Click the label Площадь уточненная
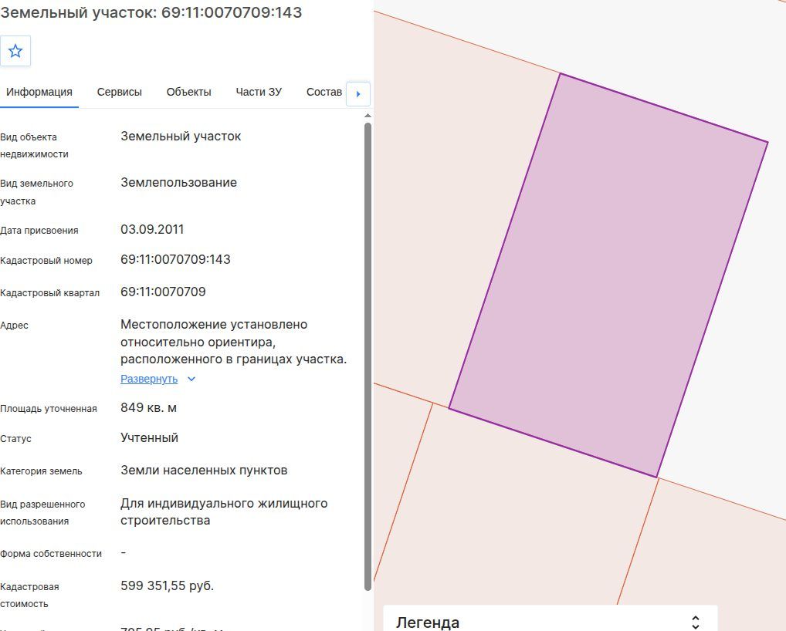This screenshot has width=786, height=631. click(x=49, y=409)
